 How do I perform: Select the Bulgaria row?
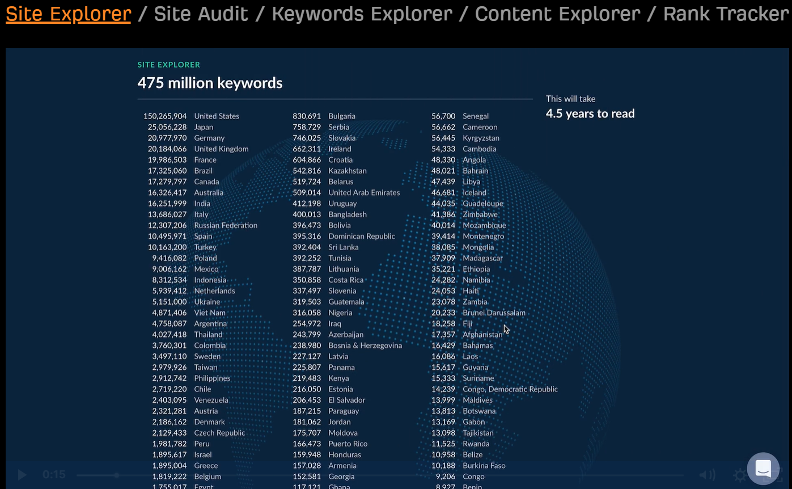pyautogui.click(x=324, y=116)
